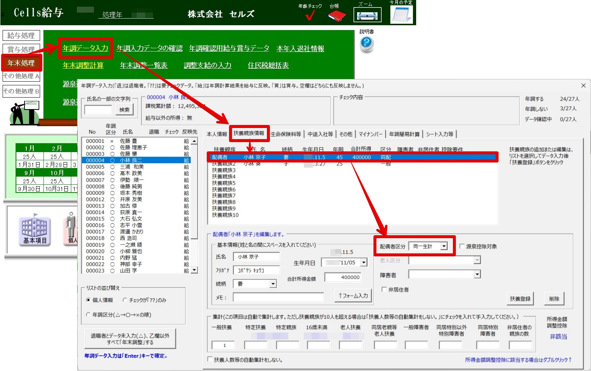Click the 扶養登録 button
591x371 pixels.
coord(520,299)
